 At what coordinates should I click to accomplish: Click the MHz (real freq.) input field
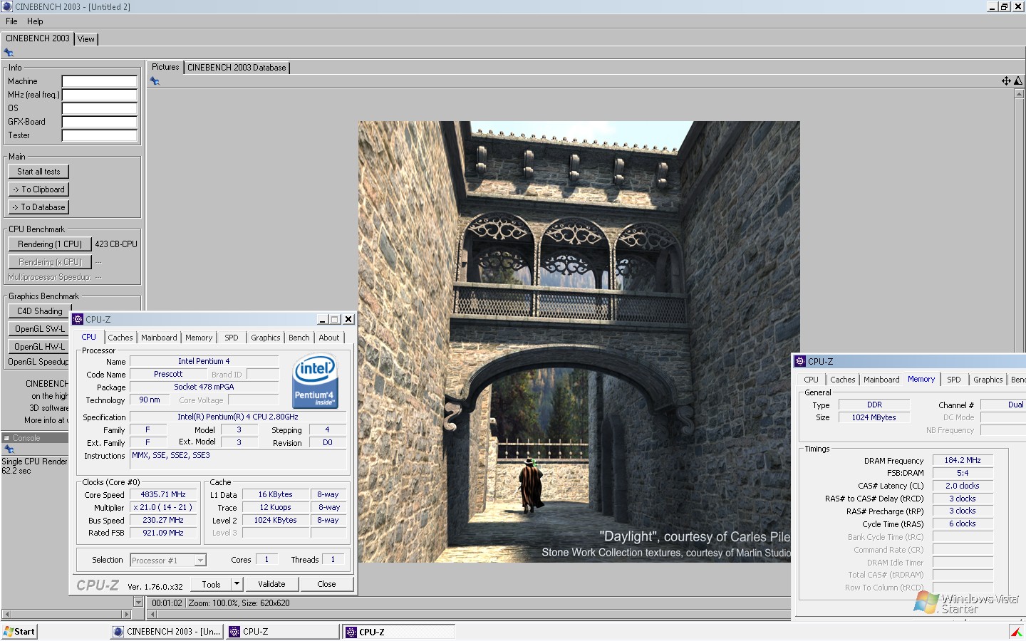pyautogui.click(x=100, y=95)
